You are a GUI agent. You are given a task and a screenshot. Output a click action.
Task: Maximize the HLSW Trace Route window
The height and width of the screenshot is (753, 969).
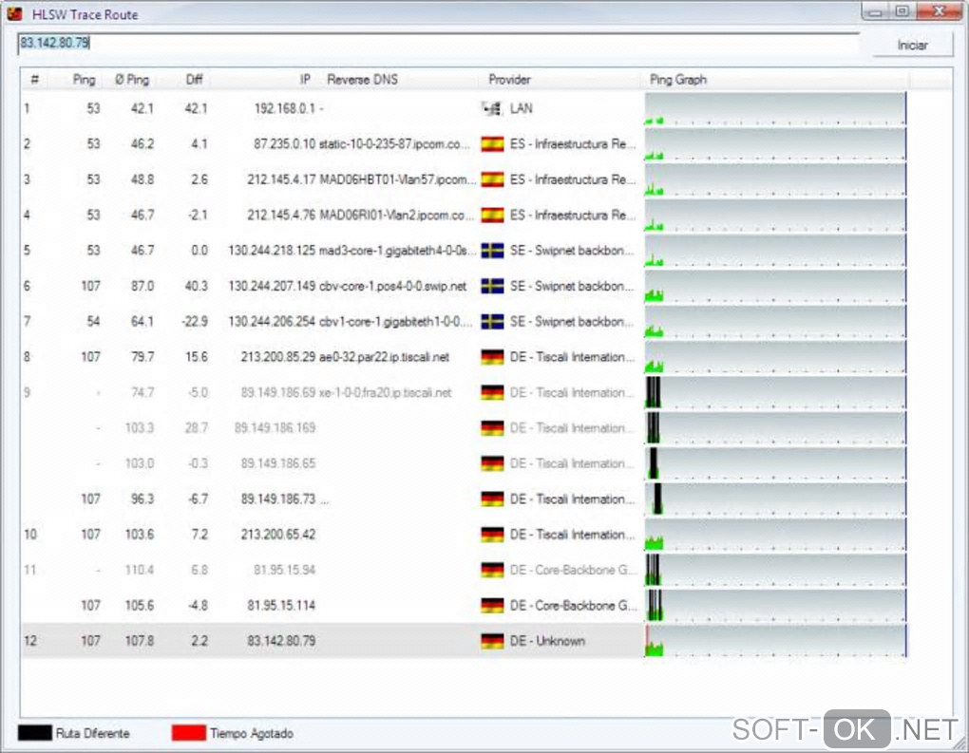pyautogui.click(x=902, y=10)
